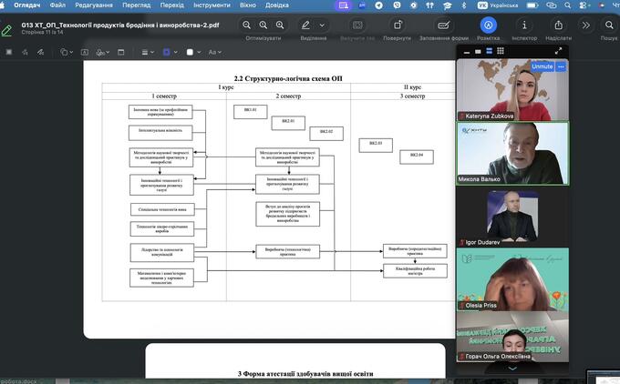Click the rotate (Повернути) icon
This screenshot has width=620, height=384.
(397, 25)
